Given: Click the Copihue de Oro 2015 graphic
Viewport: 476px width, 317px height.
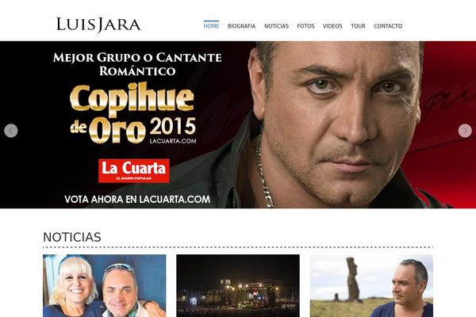Looking at the screenshot, I should point(133,113).
